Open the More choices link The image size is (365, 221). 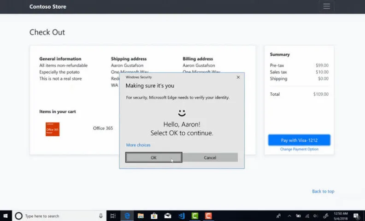coord(138,145)
